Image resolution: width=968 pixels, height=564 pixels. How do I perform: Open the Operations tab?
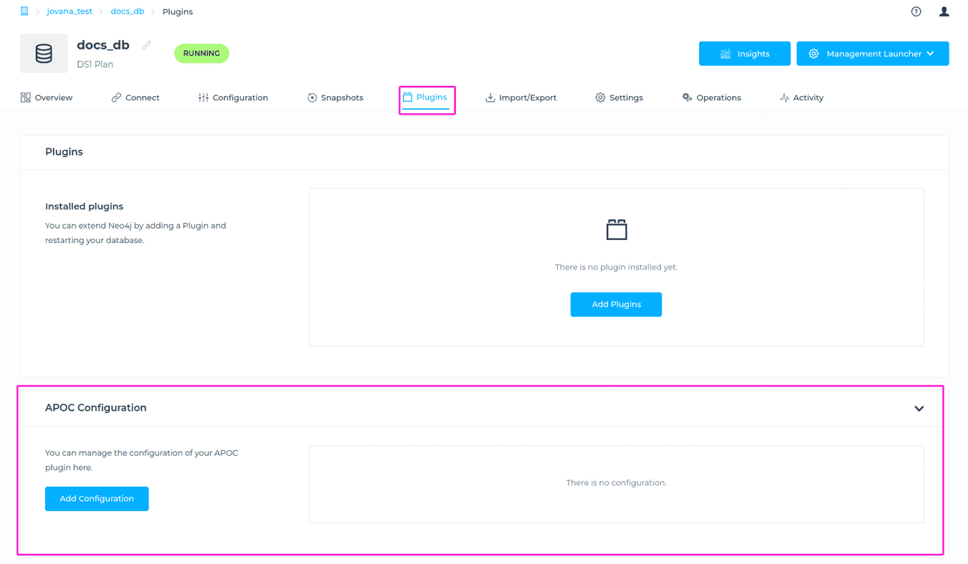point(711,97)
